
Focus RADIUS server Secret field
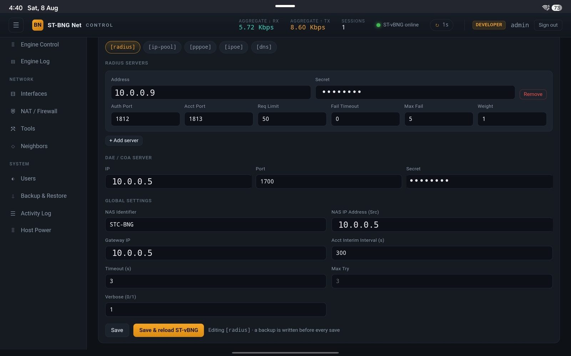(415, 92)
